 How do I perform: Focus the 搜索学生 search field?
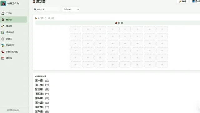coord(46,9)
